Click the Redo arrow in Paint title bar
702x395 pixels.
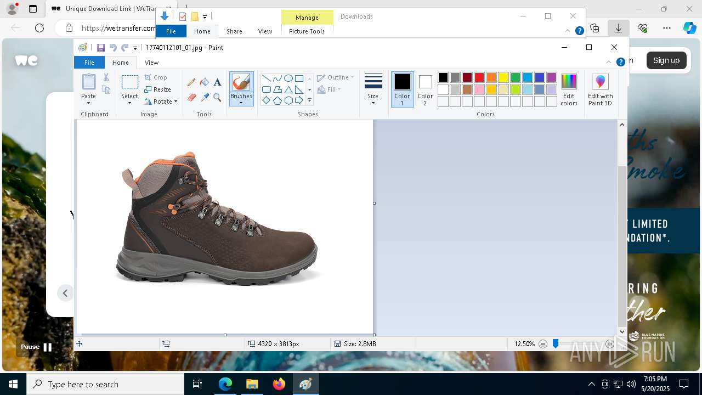(124, 48)
